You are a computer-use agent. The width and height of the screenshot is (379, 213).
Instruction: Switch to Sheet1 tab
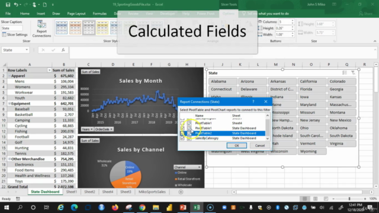pos(72,192)
